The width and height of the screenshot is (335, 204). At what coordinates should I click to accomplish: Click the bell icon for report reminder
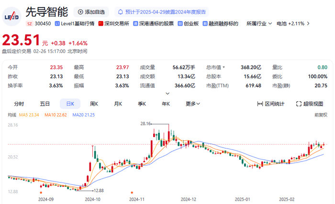(121, 12)
